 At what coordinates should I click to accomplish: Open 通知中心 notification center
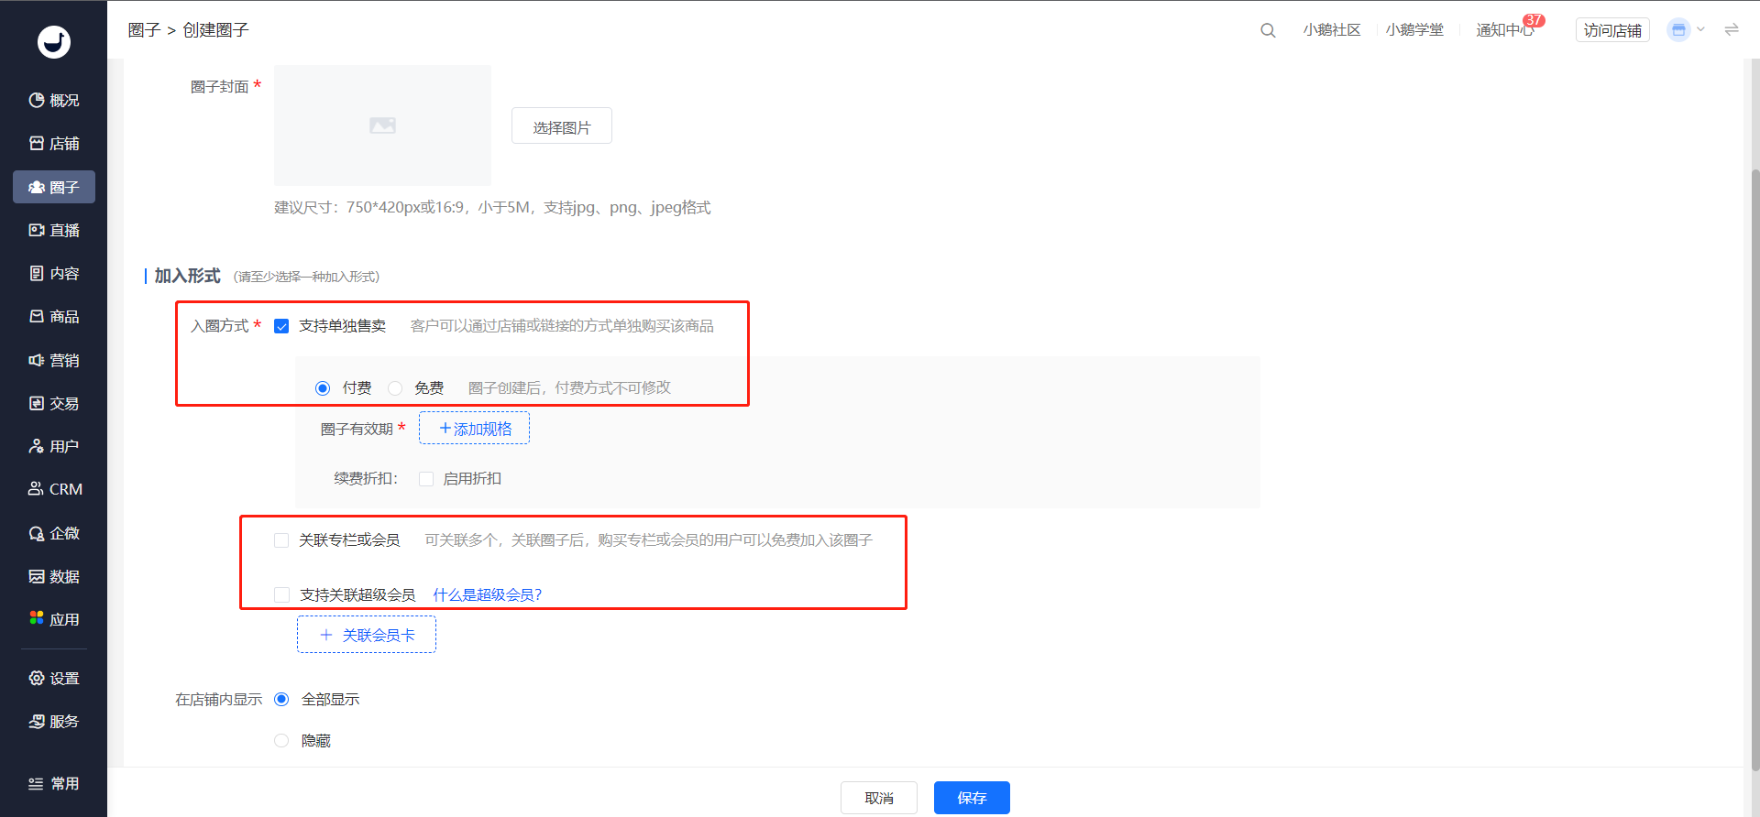click(1503, 30)
